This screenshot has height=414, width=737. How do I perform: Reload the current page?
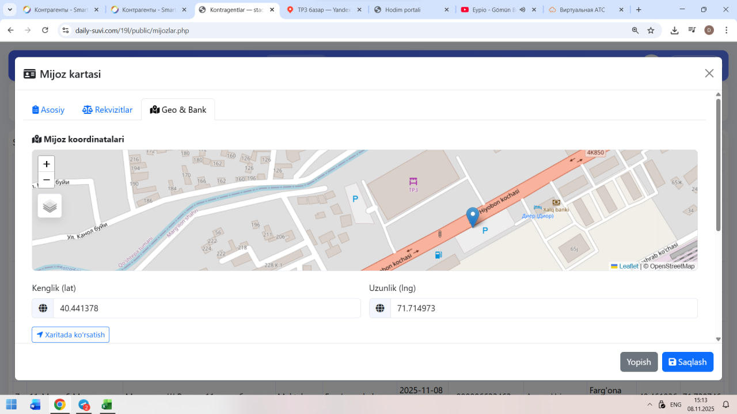click(x=45, y=30)
